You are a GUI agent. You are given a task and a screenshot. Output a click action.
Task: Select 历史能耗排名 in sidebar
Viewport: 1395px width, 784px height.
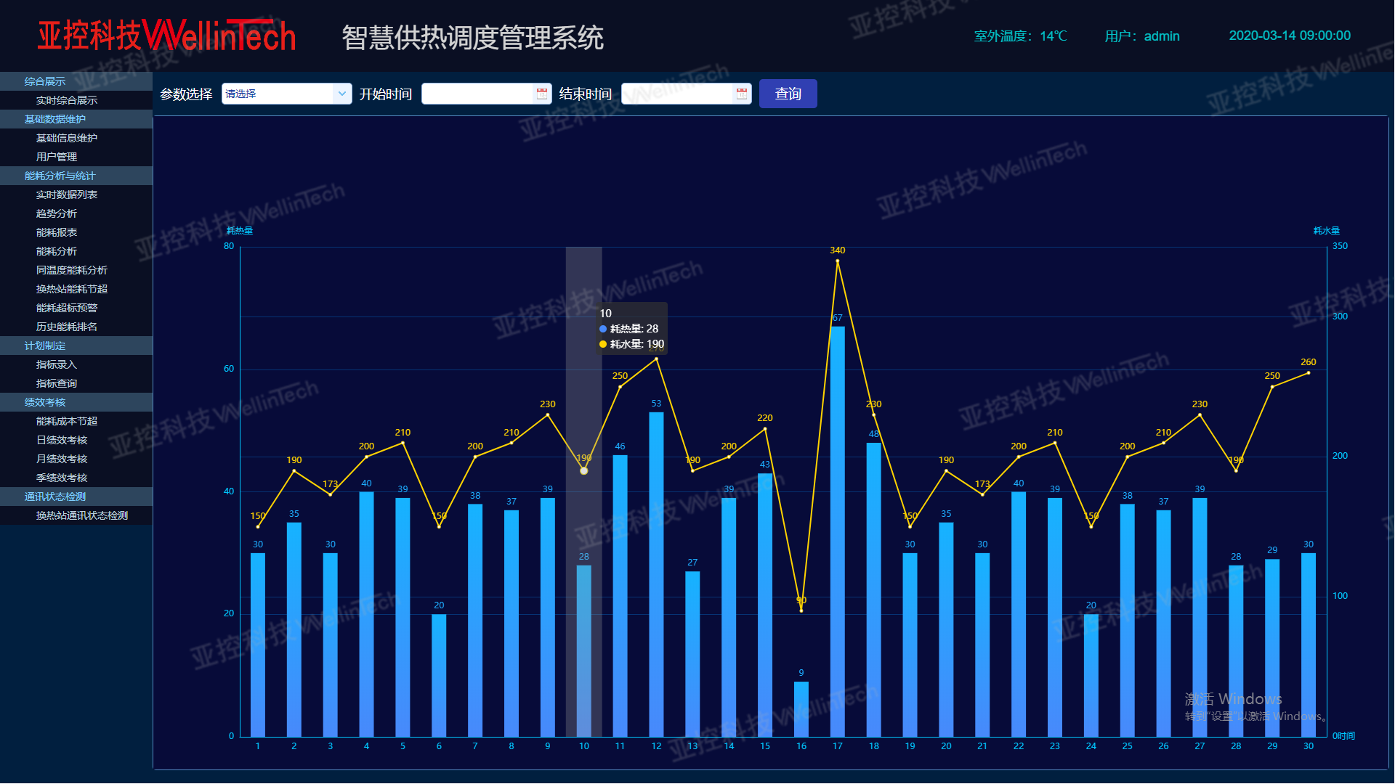point(76,327)
